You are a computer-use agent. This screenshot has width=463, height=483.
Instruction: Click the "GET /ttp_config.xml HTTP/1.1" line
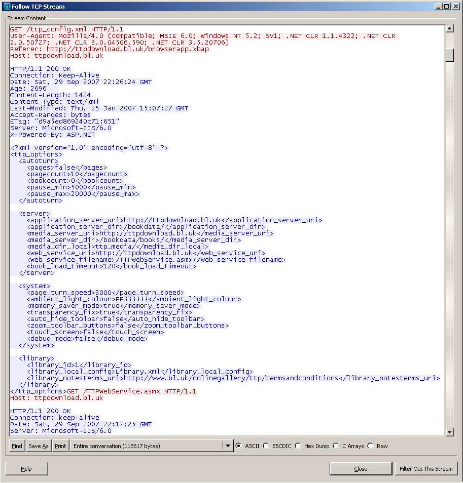66,29
